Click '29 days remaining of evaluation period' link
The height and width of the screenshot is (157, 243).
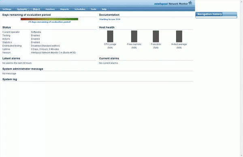[x=49, y=22]
